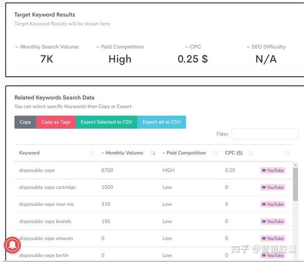Viewport: 304px width, 262px height.
Task: Sort by the last unlabeled column
Action: pyautogui.click(x=287, y=153)
